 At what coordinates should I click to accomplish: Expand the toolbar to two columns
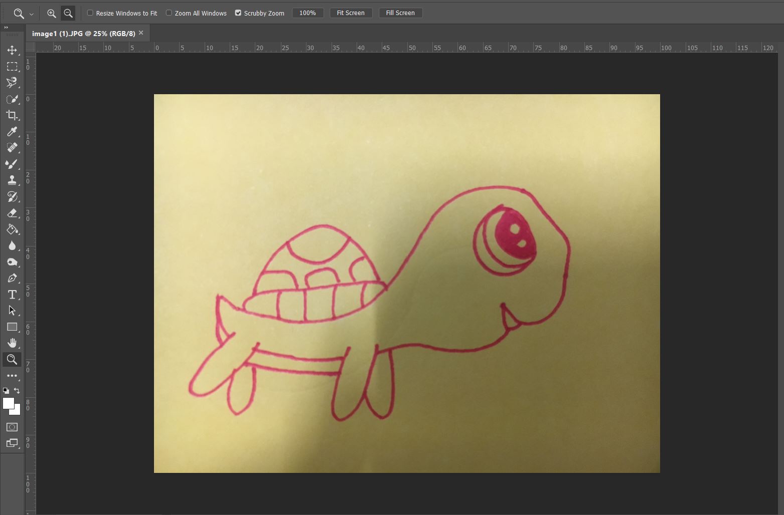coord(6,28)
